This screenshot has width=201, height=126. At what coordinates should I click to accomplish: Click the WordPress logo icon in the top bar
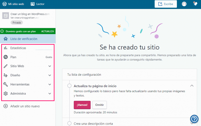pos(4,4)
